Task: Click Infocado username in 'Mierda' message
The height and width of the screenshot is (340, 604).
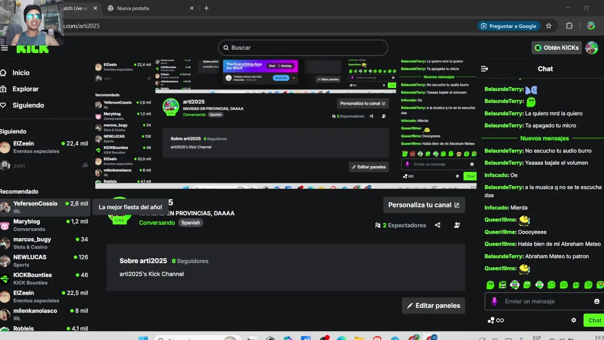Action: click(496, 208)
